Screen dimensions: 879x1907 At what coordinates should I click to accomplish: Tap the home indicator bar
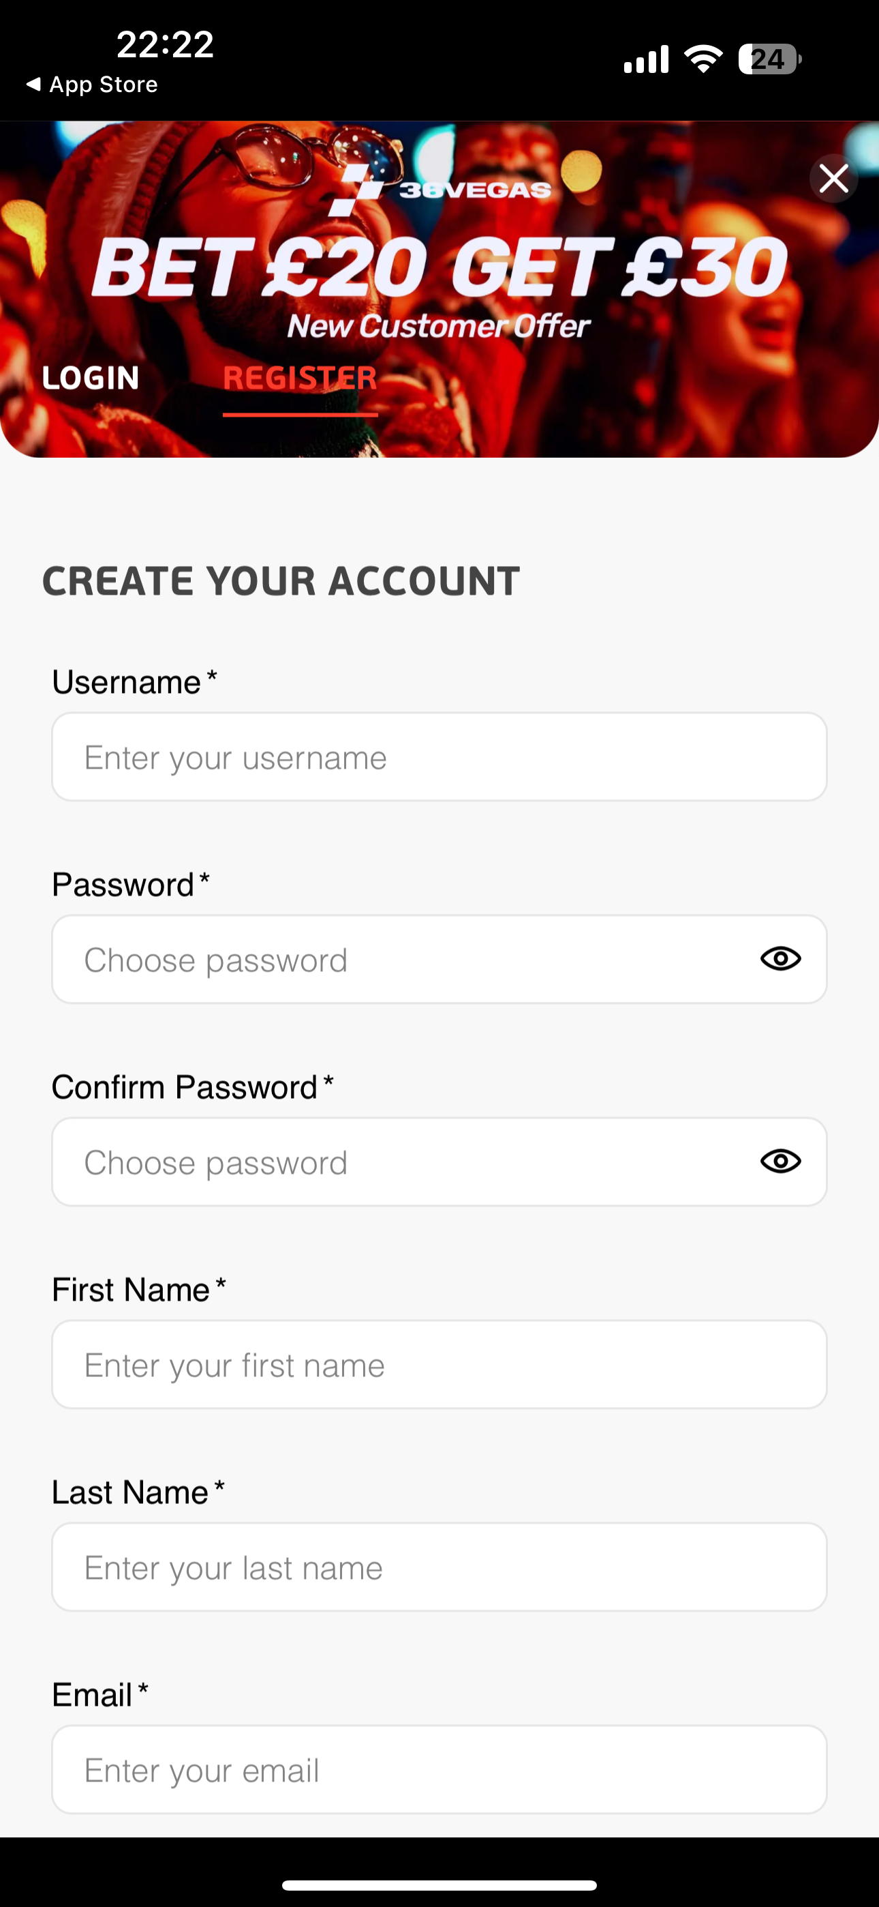pos(439,1884)
